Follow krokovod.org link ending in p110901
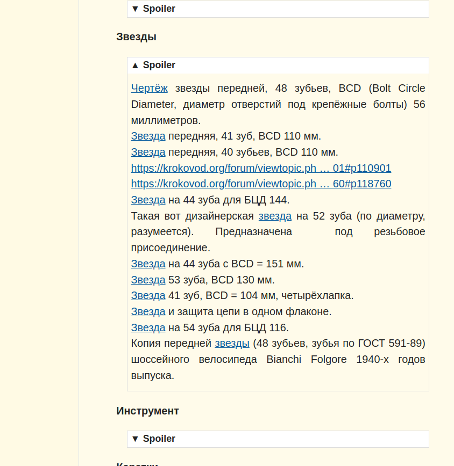This screenshot has height=466, width=454. point(261,168)
